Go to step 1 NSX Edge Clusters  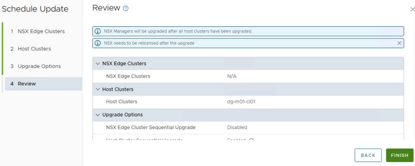coord(41,31)
